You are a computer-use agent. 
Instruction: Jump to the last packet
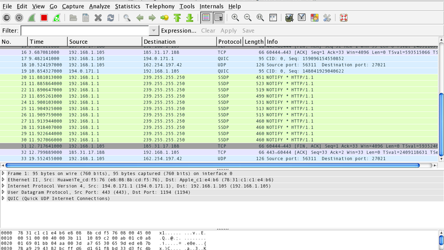(x=190, y=18)
